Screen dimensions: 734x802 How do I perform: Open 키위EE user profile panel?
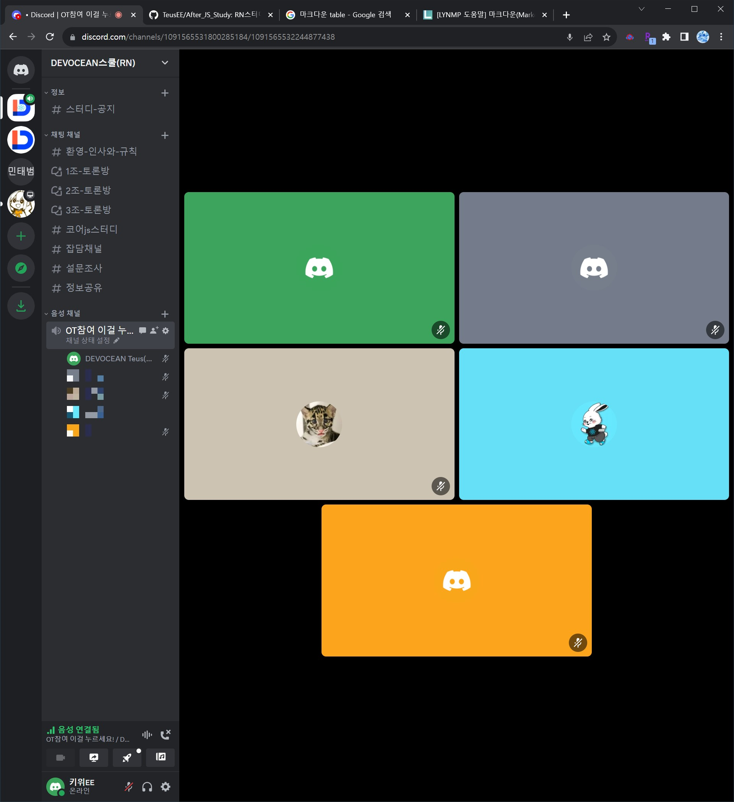tap(82, 786)
